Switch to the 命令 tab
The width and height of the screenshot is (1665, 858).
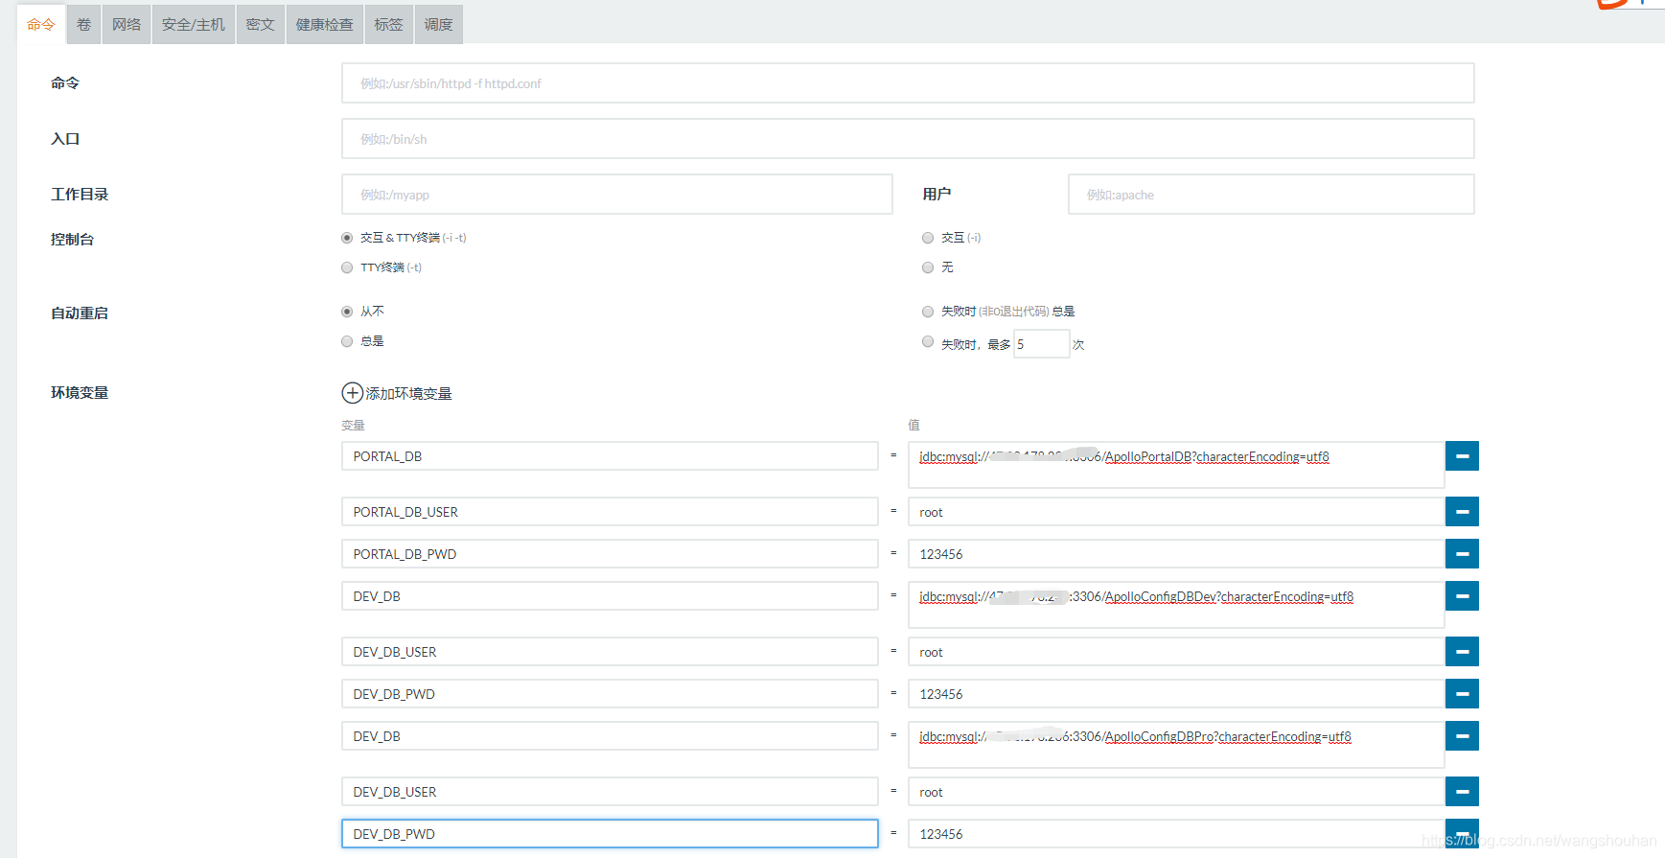click(x=41, y=25)
